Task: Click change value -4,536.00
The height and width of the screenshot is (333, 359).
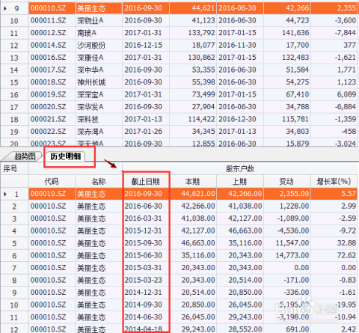Action: coord(293,230)
